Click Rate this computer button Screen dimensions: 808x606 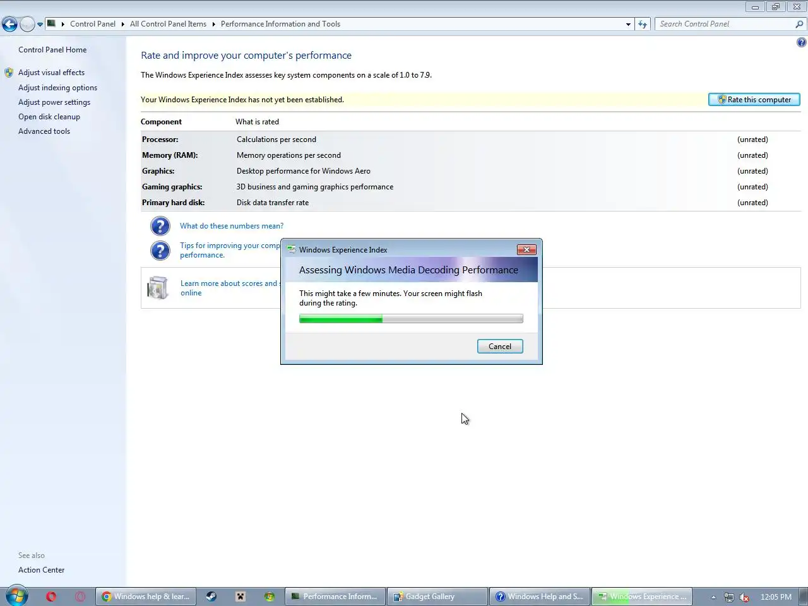pyautogui.click(x=754, y=100)
